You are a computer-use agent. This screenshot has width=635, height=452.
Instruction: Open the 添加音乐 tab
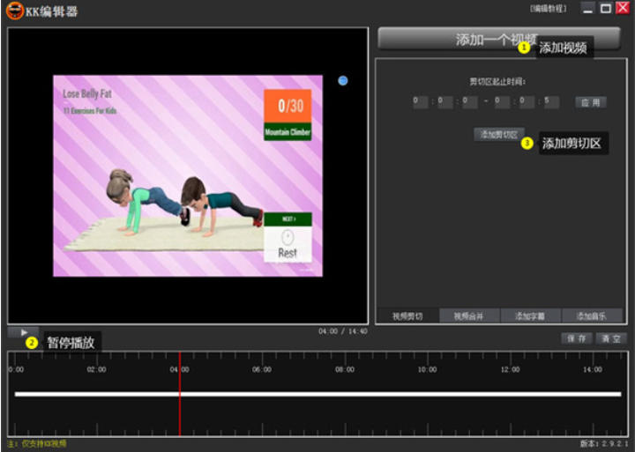click(592, 315)
